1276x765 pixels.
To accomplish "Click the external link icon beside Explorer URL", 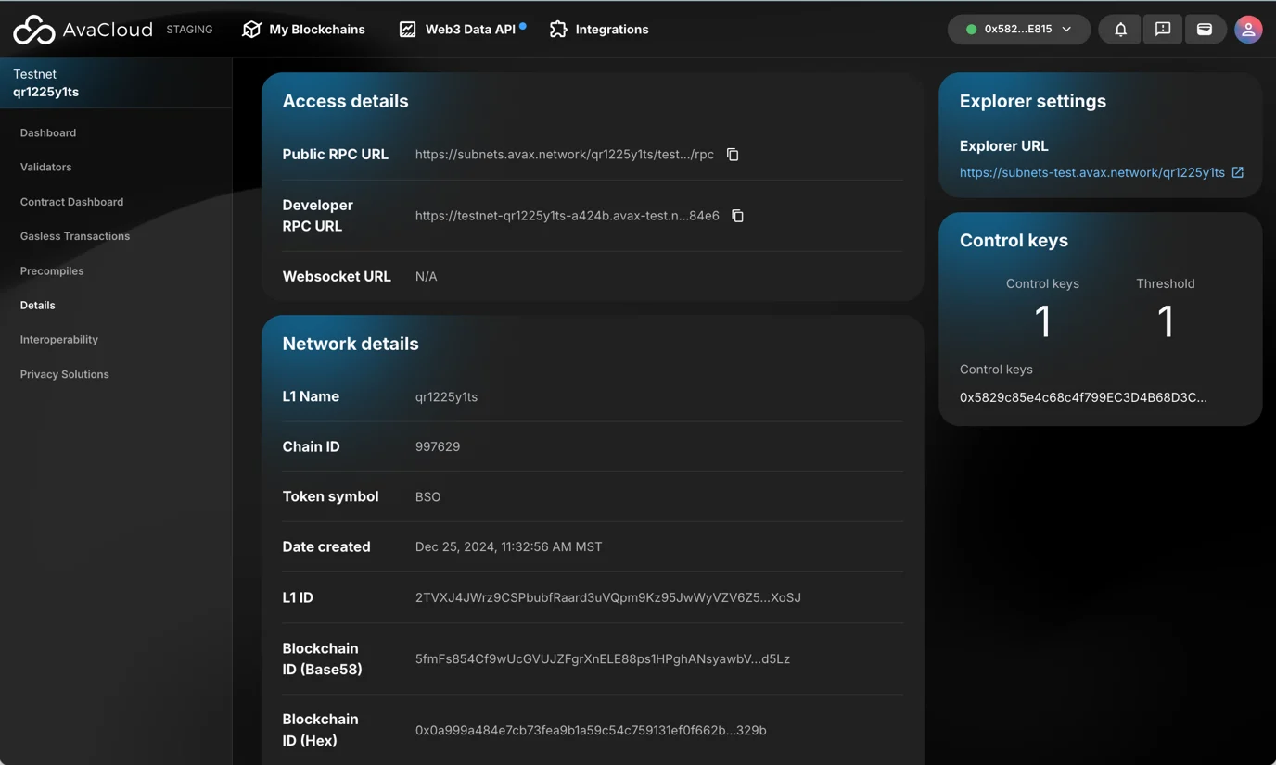I will (1237, 172).
